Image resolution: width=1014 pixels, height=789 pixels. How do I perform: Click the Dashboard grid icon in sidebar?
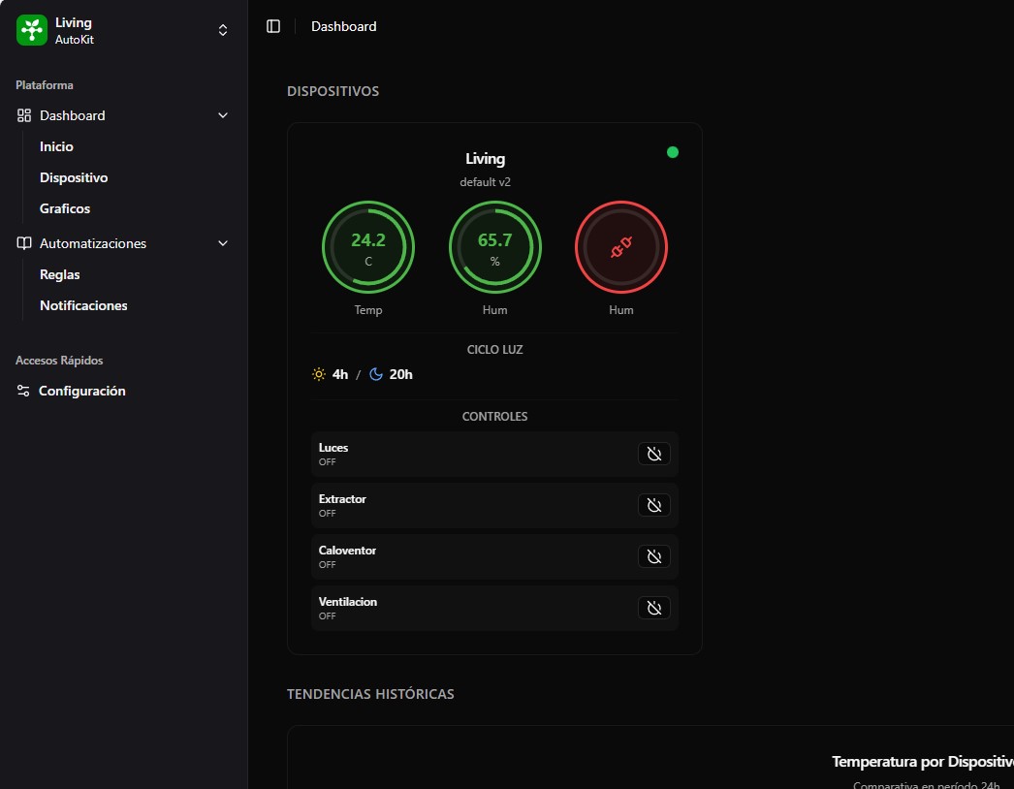pos(24,115)
